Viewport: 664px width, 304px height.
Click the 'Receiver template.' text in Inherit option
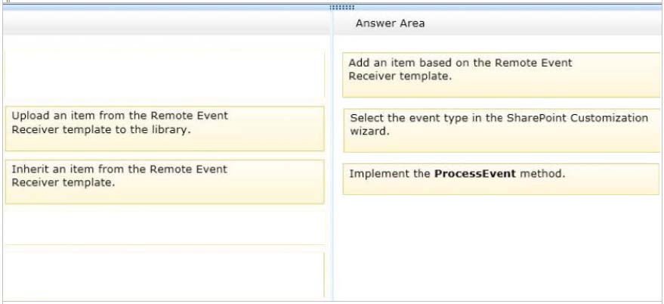coord(63,183)
